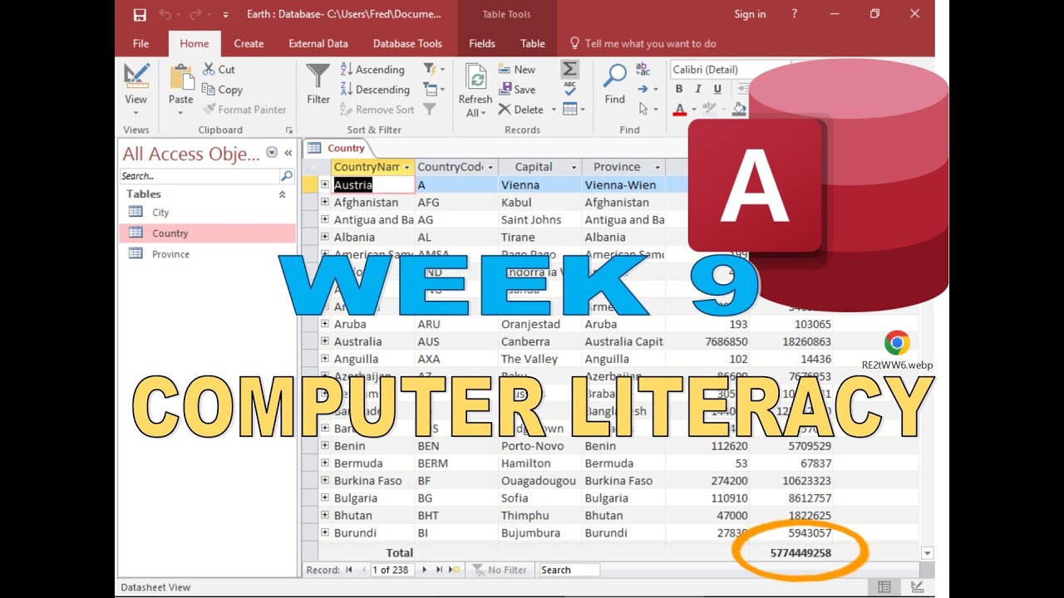Open the Find magnifier tool
Image resolution: width=1064 pixels, height=598 pixels.
click(x=615, y=84)
